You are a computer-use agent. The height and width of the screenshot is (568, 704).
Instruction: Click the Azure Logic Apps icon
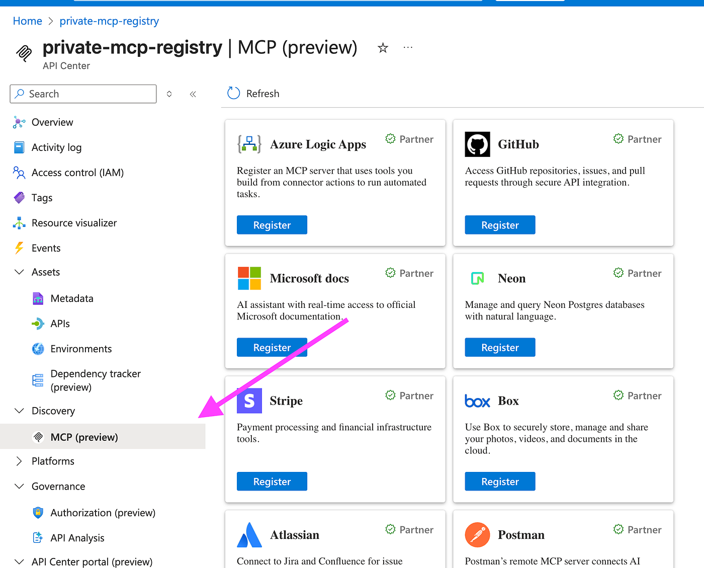click(249, 144)
